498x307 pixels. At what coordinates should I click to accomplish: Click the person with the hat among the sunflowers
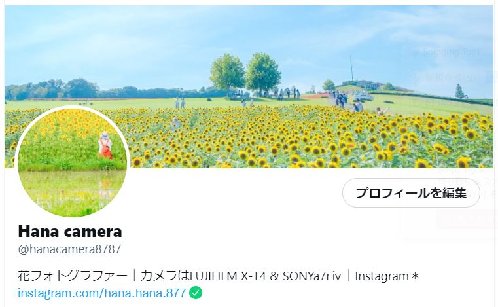pyautogui.click(x=175, y=123)
